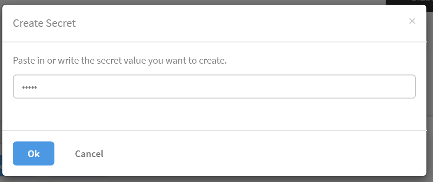Image resolution: width=433 pixels, height=182 pixels.
Task: Click empty area of secret text box
Action: click(x=227, y=86)
